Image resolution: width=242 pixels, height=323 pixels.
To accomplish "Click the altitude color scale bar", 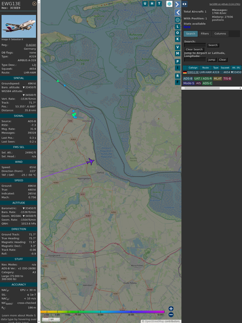I will 102,312.
